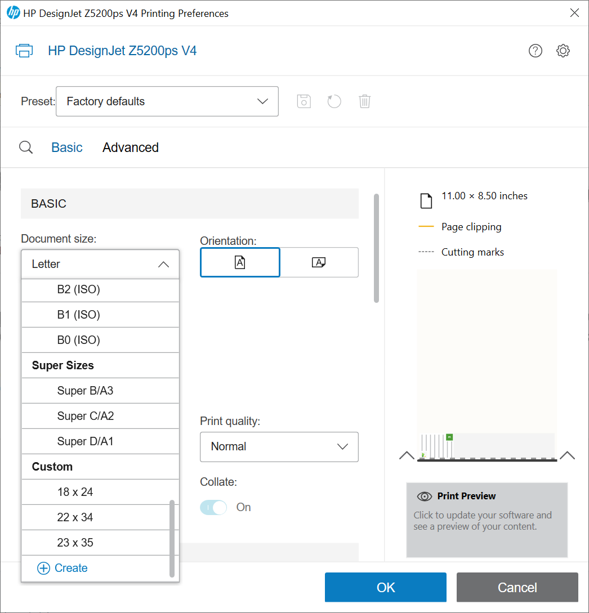Viewport: 589px width, 613px height.
Task: Open the Print quality Normal dropdown
Action: [279, 446]
